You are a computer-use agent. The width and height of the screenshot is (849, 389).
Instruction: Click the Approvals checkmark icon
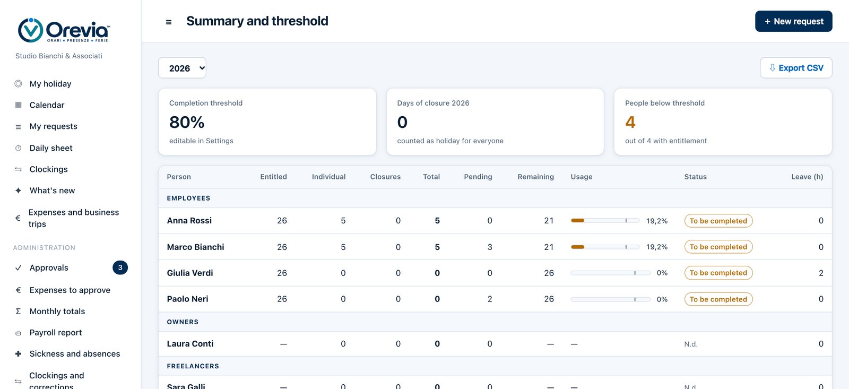click(18, 268)
